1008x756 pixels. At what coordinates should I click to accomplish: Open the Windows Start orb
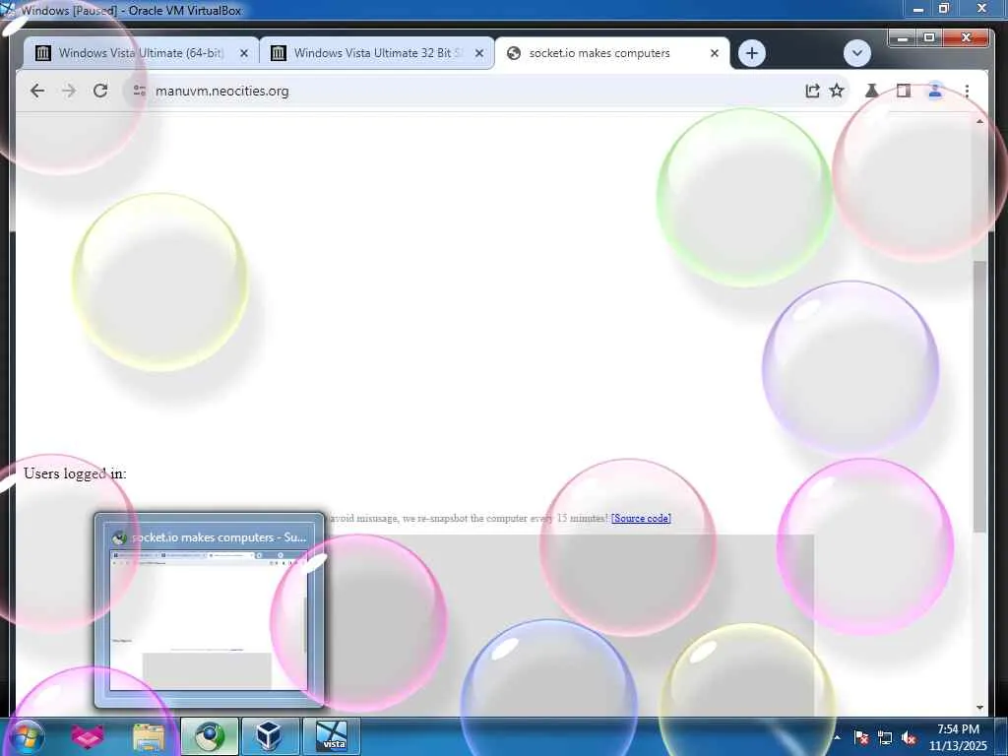click(x=27, y=736)
